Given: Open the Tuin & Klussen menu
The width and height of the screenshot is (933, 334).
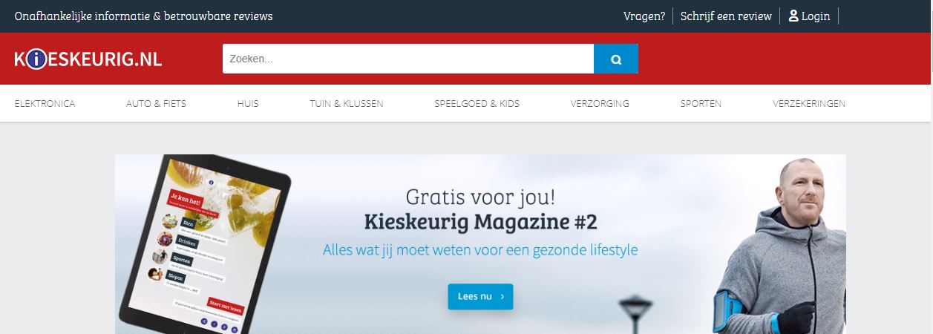Looking at the screenshot, I should click(x=347, y=104).
